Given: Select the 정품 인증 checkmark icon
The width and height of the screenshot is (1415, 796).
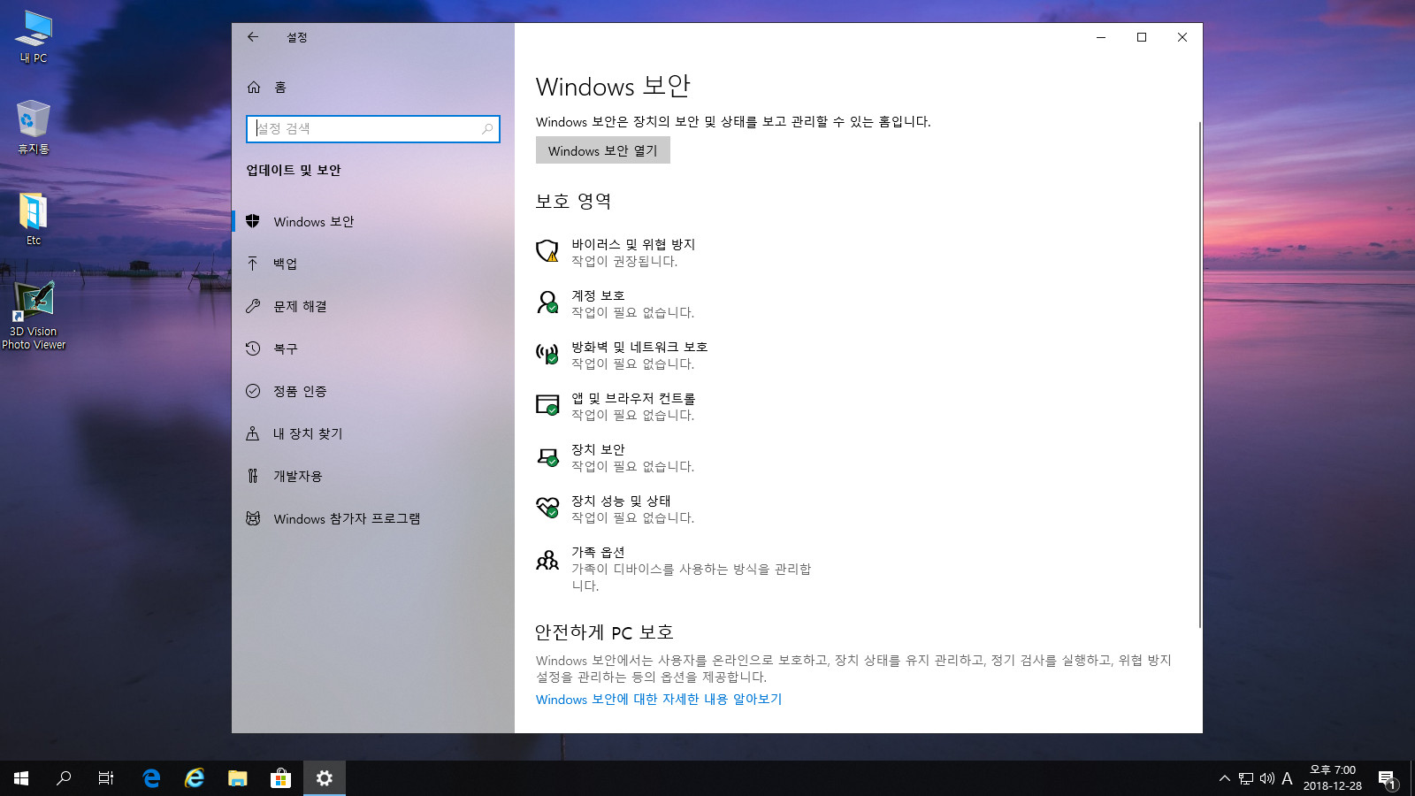Looking at the screenshot, I should pyautogui.click(x=253, y=391).
